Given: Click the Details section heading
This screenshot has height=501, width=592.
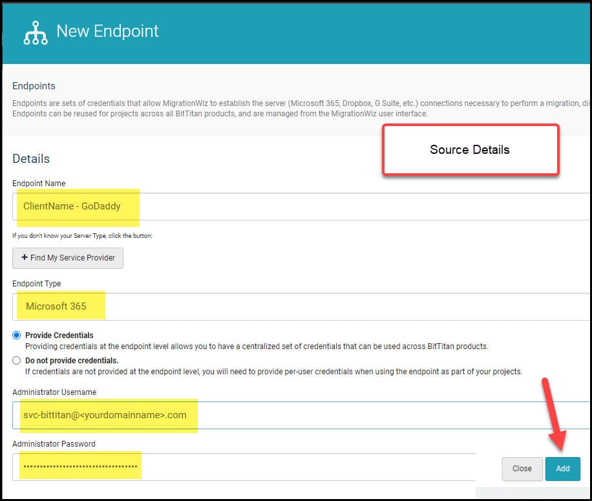Looking at the screenshot, I should click(31, 158).
